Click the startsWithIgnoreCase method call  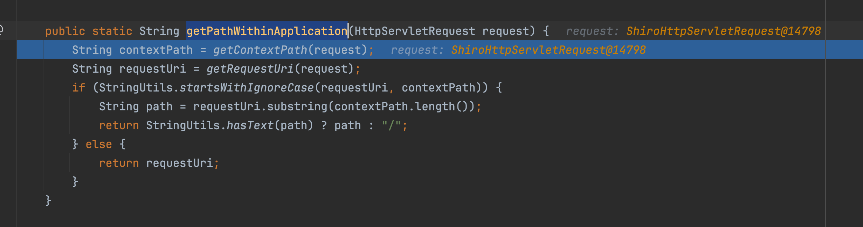[x=247, y=88]
